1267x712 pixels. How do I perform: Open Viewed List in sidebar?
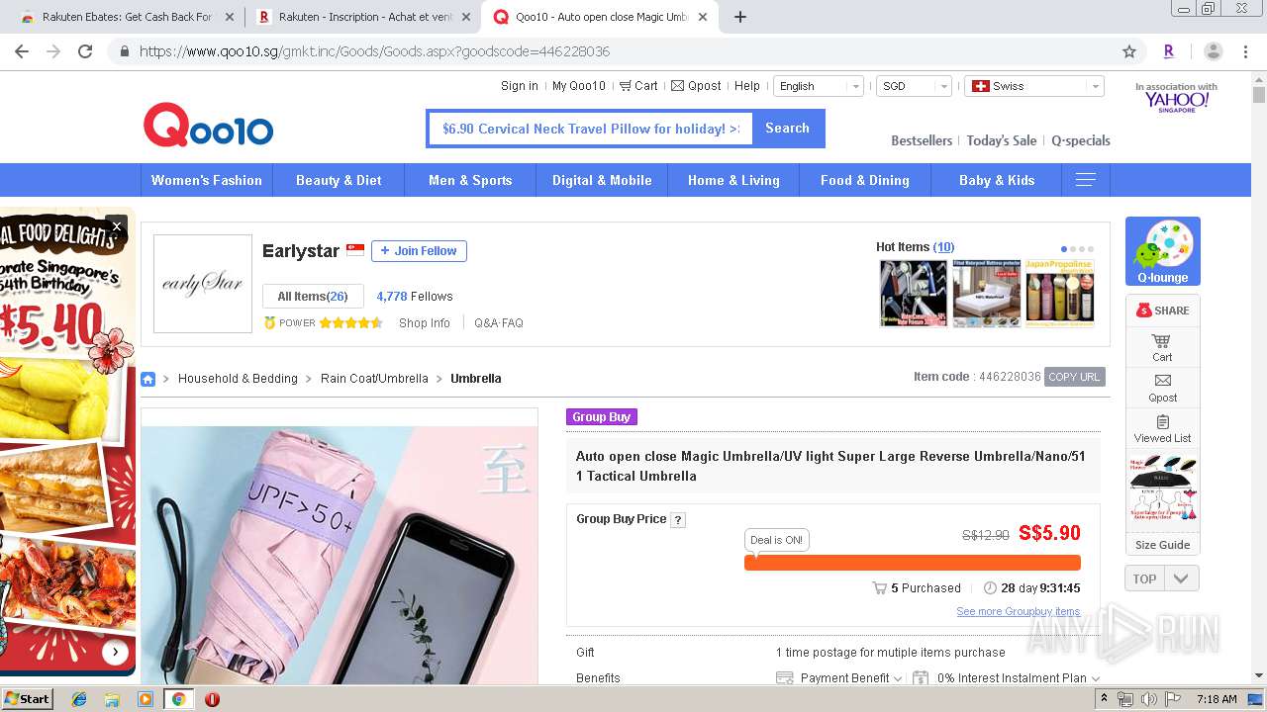(x=1162, y=428)
